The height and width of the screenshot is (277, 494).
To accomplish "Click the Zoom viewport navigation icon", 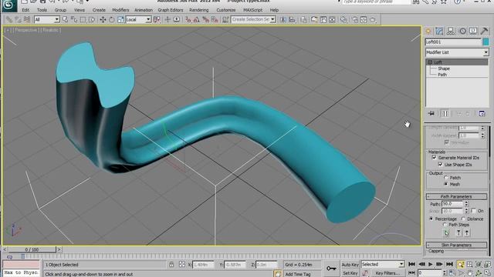I will (461, 264).
